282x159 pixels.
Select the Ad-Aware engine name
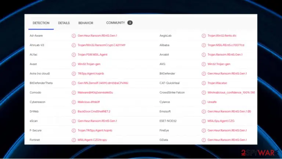(x=36, y=36)
